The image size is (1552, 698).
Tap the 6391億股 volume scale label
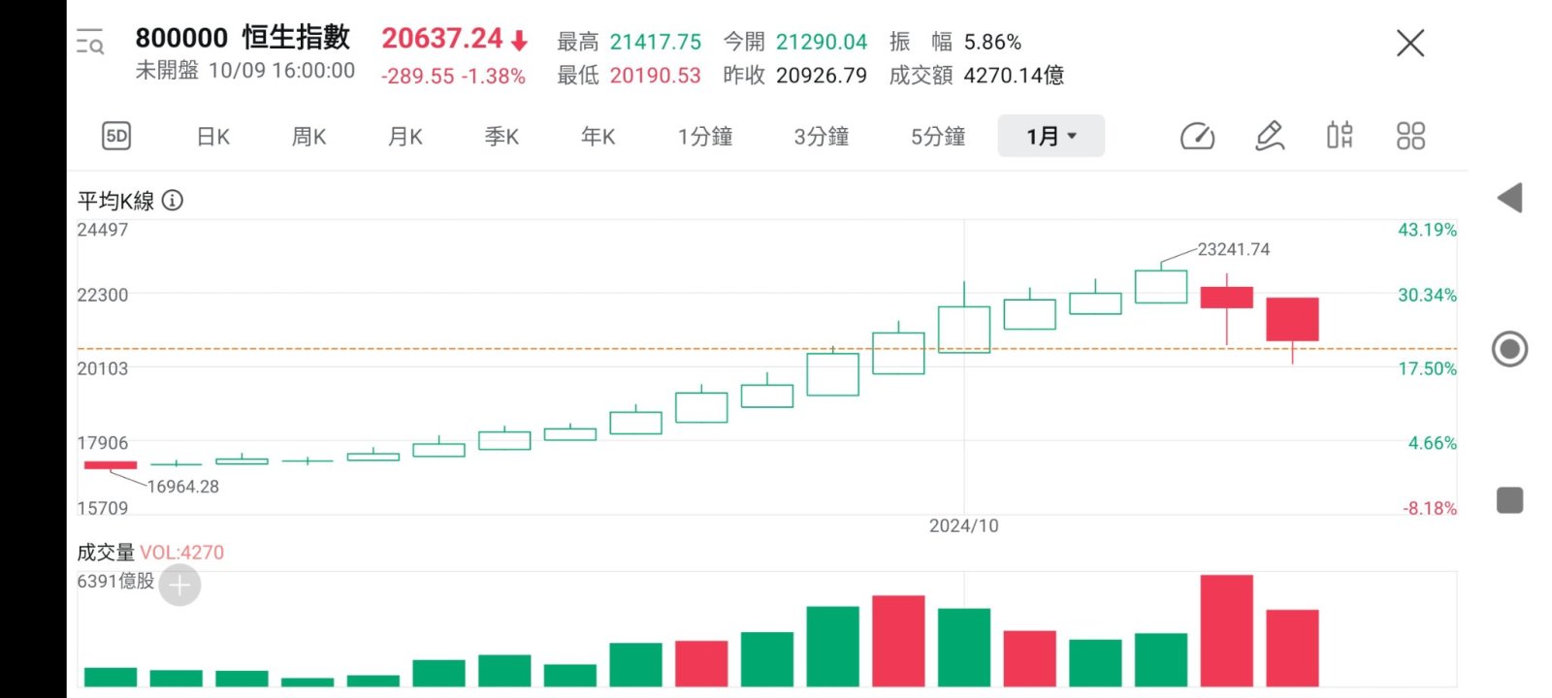coord(115,581)
